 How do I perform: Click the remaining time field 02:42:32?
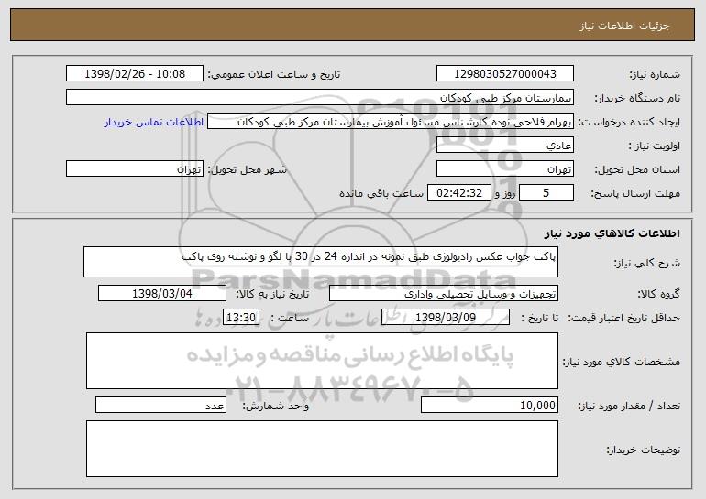click(458, 193)
